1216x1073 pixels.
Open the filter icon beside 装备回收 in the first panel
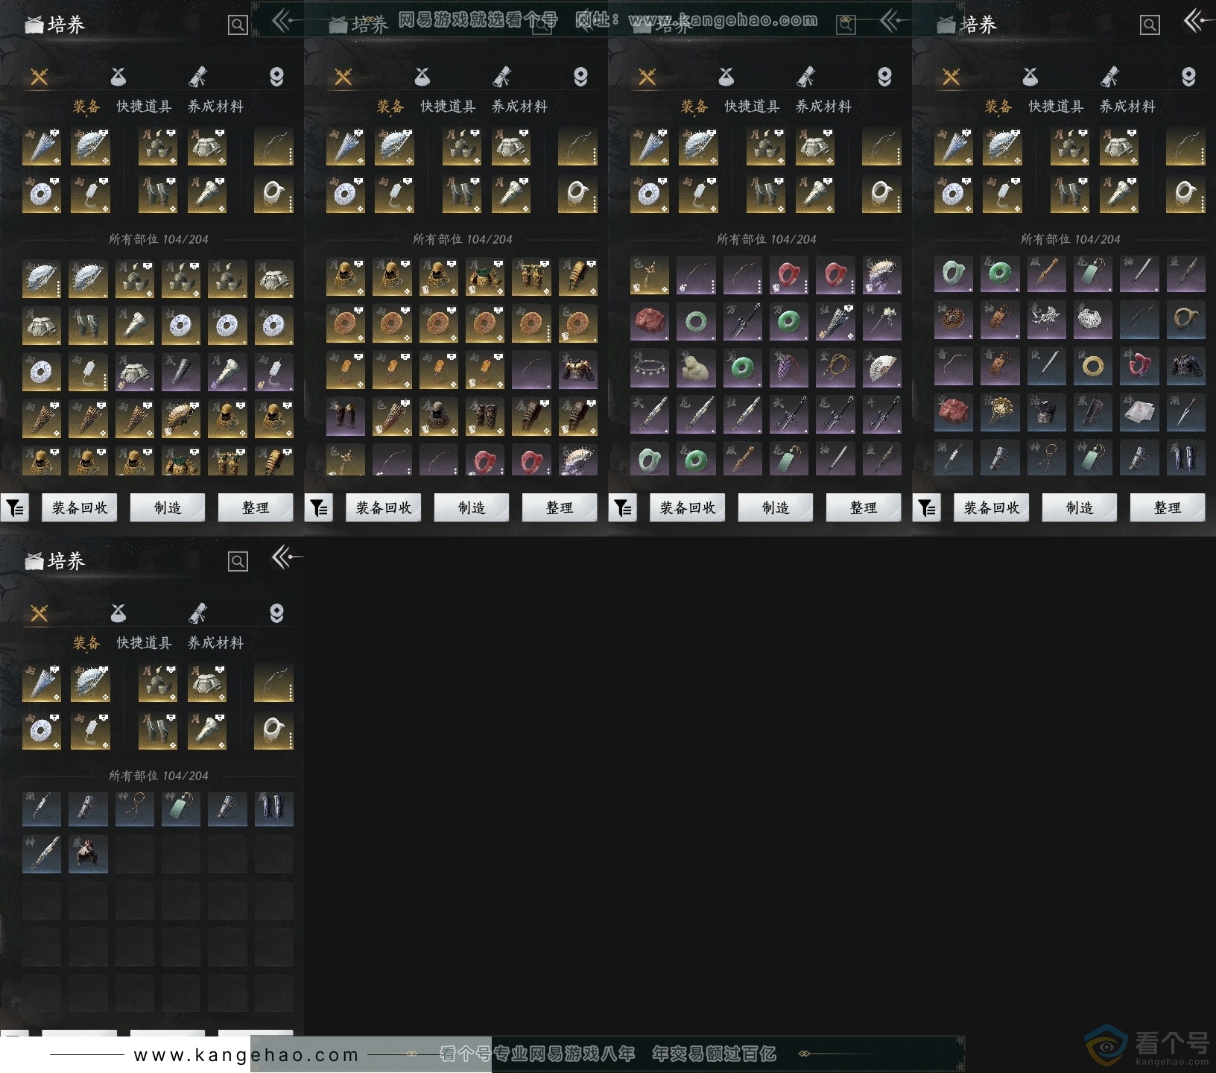[x=15, y=507]
